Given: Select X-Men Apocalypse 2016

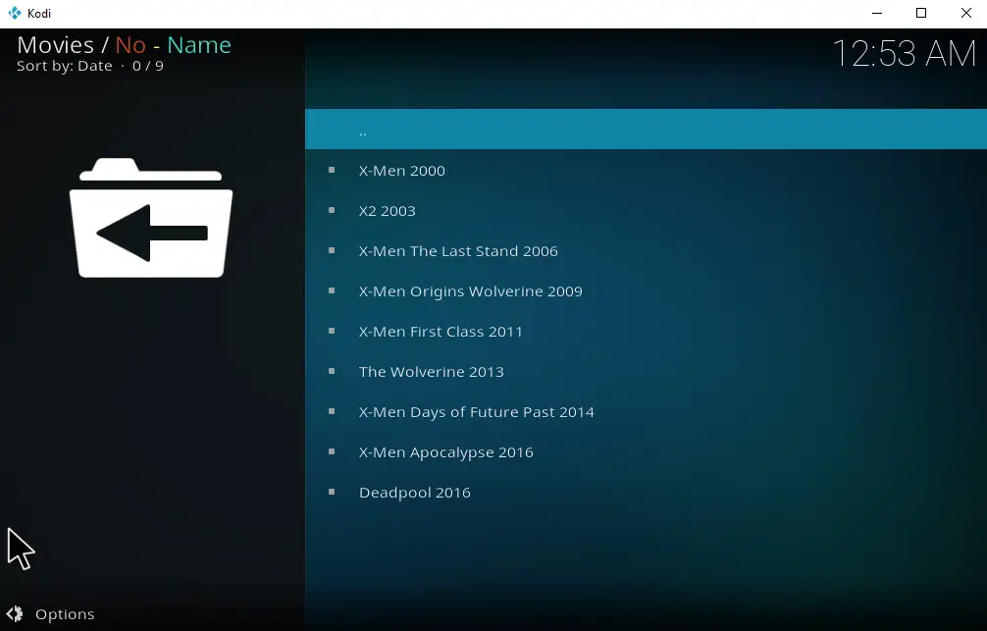Looking at the screenshot, I should (x=646, y=452).
